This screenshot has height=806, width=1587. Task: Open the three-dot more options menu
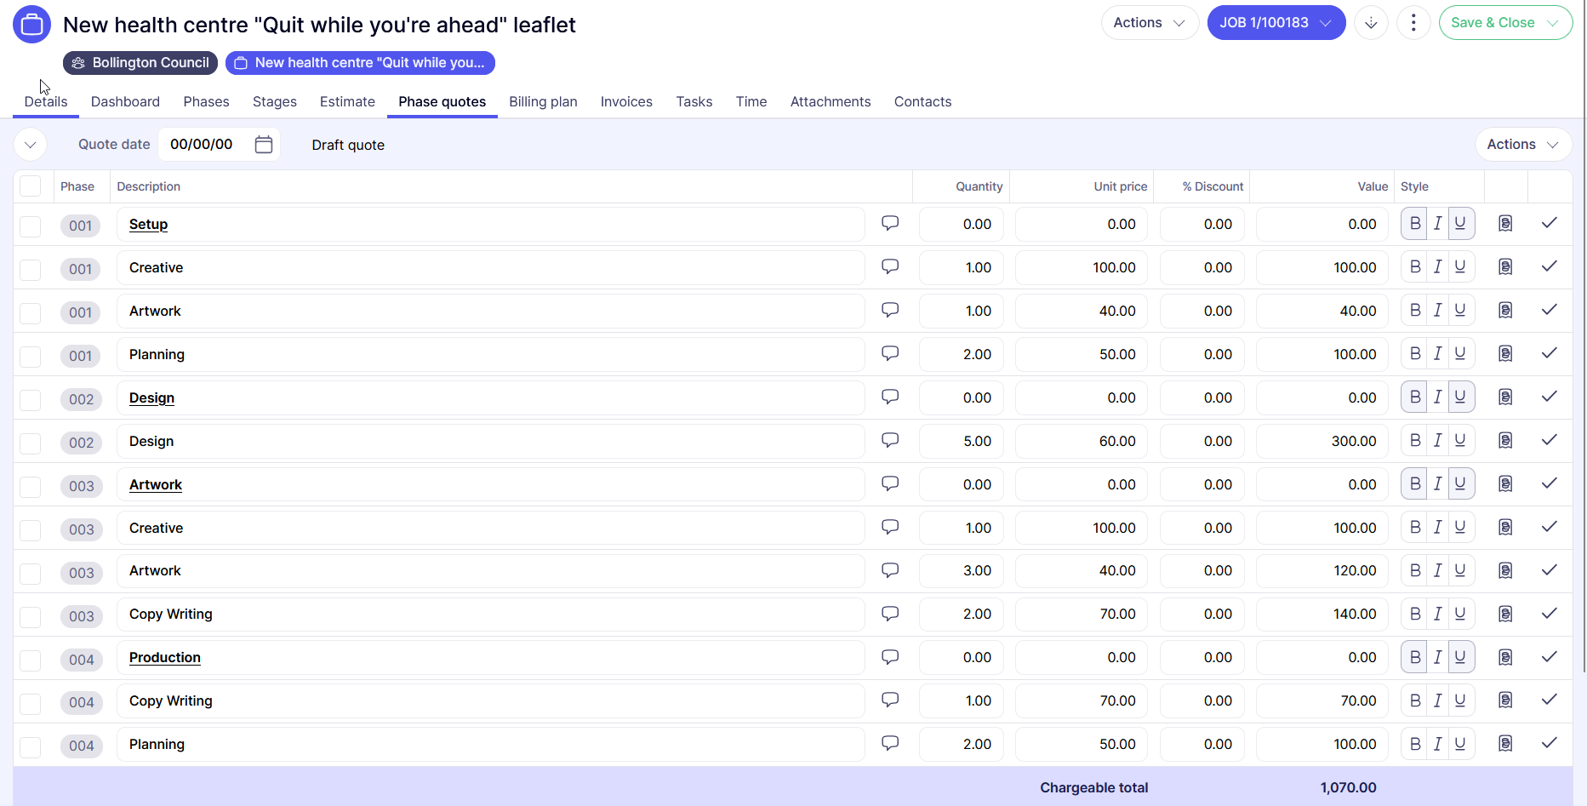pyautogui.click(x=1413, y=23)
